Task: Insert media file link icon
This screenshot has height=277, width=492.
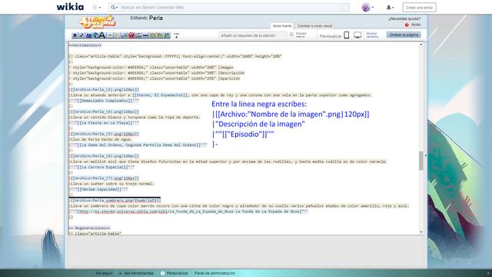Action: 117,35
